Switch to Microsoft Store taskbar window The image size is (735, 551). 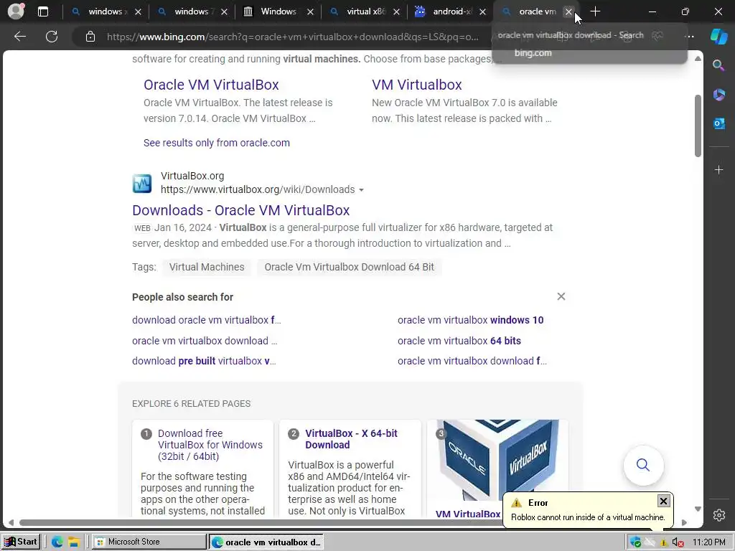(149, 542)
